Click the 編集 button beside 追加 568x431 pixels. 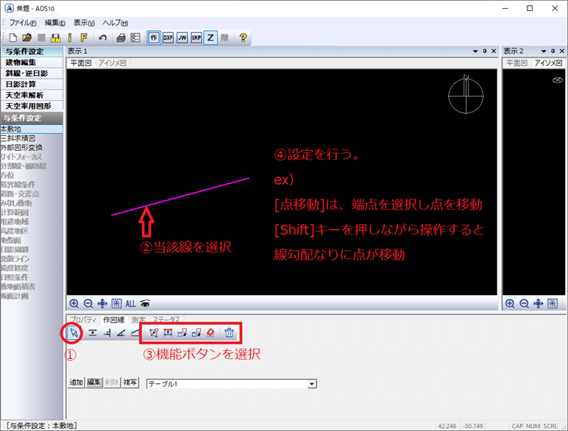tap(94, 382)
